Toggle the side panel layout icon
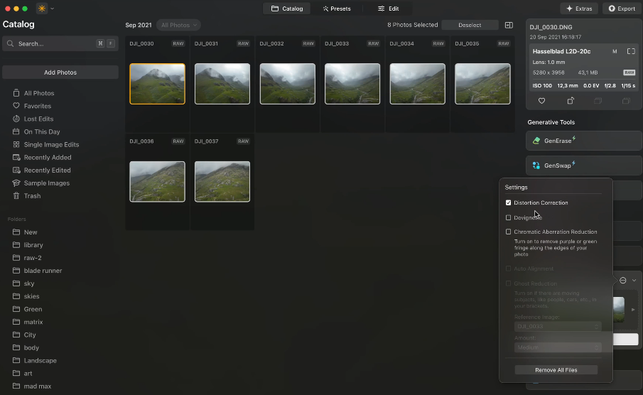The width and height of the screenshot is (643, 395). [x=509, y=25]
